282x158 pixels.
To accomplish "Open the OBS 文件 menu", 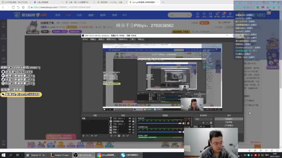I will click(x=85, y=39).
